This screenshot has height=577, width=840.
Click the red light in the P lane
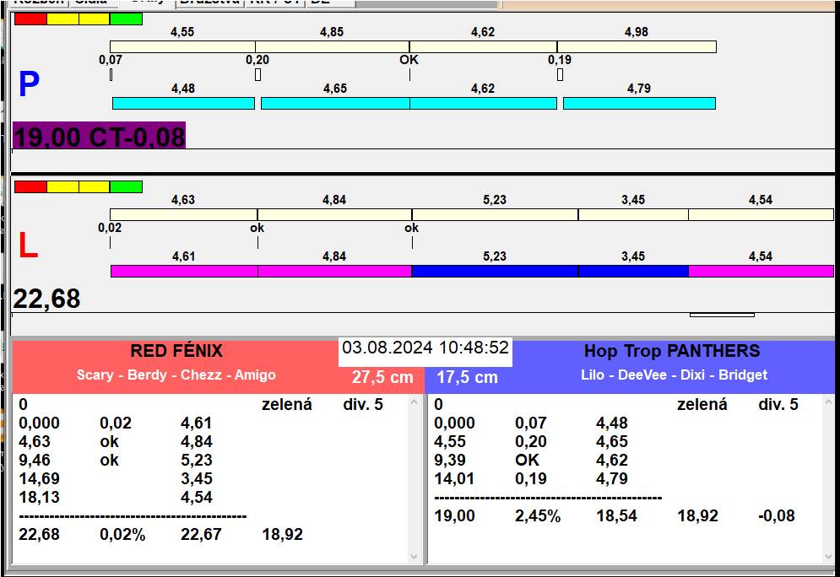[30, 19]
